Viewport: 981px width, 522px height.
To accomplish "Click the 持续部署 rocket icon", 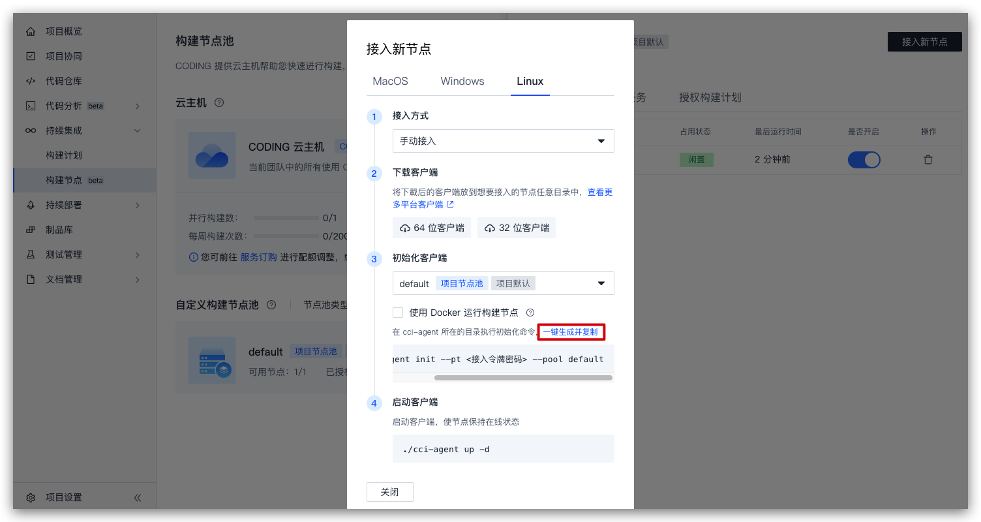I will click(x=31, y=205).
